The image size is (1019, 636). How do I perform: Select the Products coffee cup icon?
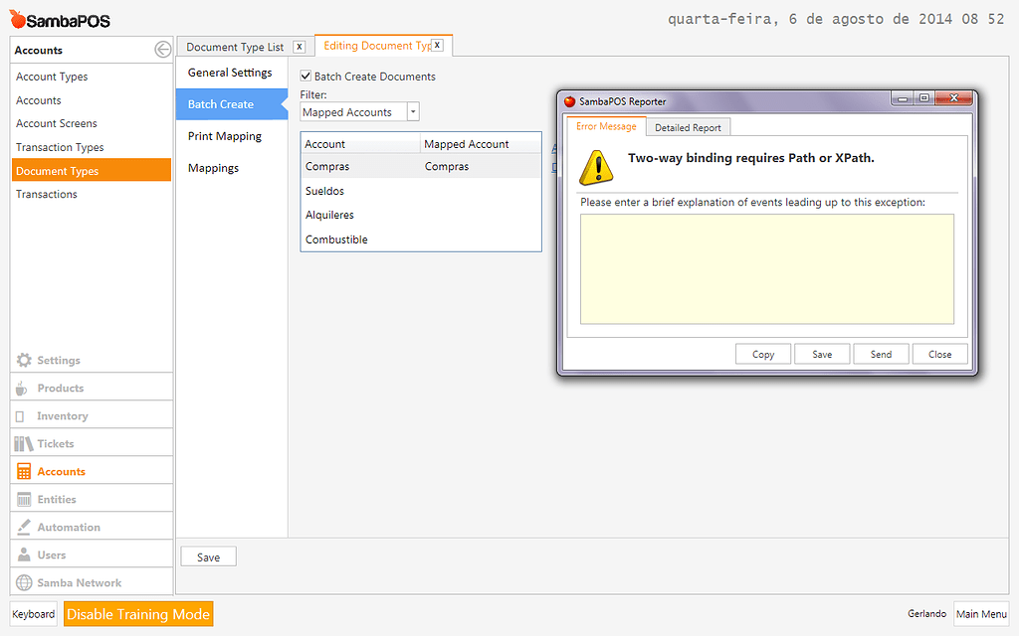22,387
